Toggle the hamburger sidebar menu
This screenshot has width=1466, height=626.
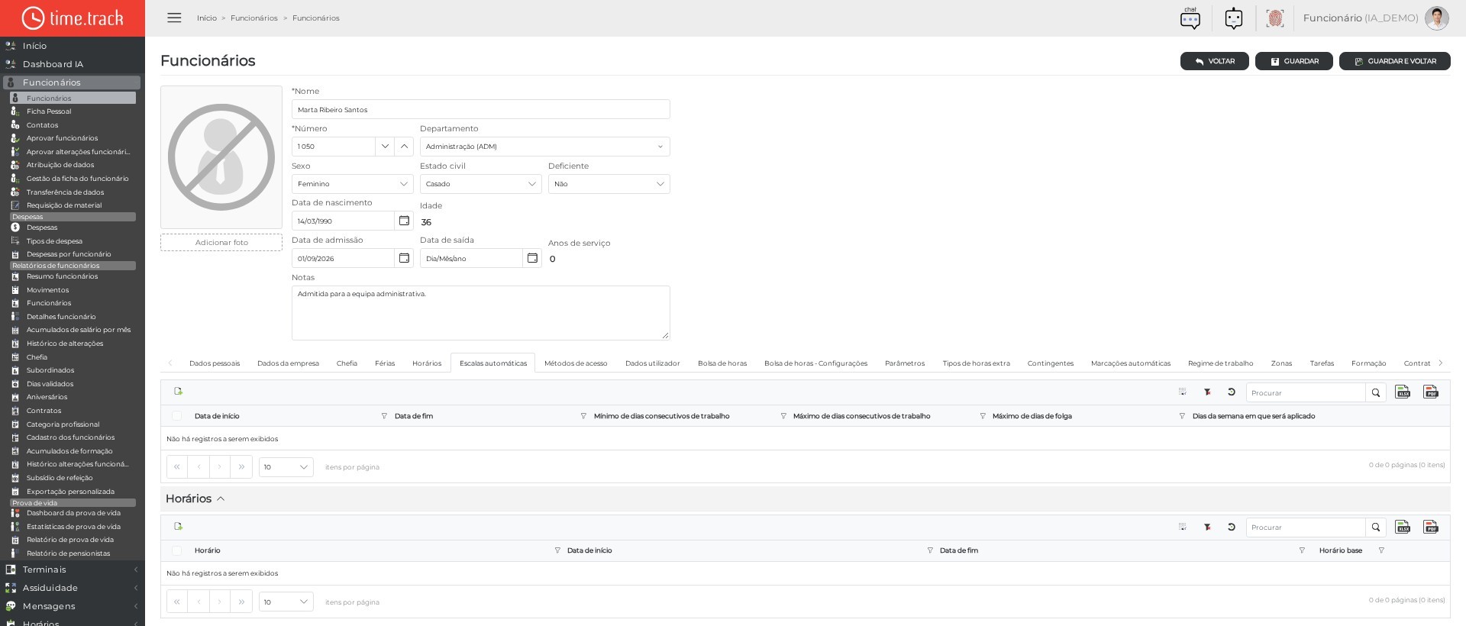(174, 18)
